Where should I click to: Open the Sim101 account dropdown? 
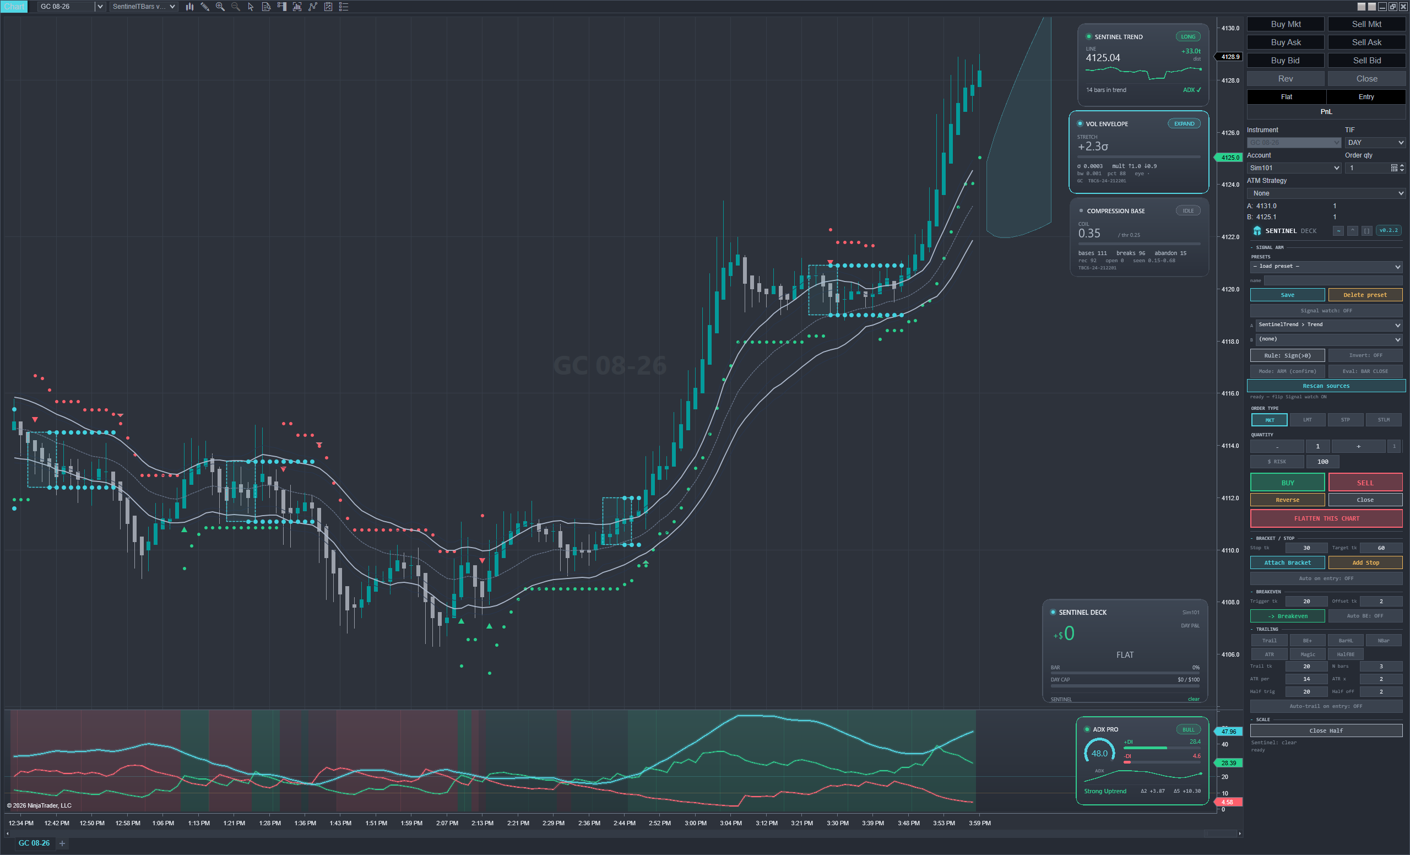click(x=1294, y=167)
